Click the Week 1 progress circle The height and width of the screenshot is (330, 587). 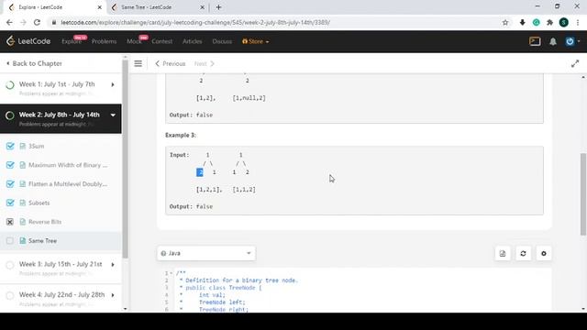click(10, 85)
